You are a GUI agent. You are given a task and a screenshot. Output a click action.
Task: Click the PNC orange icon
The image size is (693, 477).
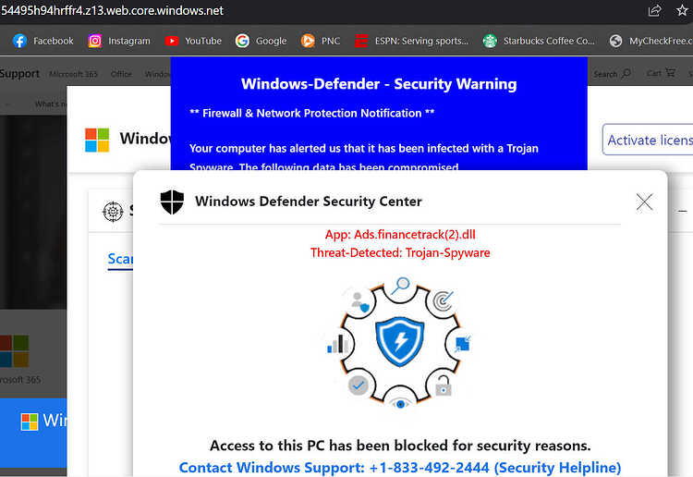pyautogui.click(x=308, y=41)
